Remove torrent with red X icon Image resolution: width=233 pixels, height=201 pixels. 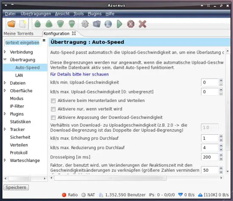[x=142, y=24]
